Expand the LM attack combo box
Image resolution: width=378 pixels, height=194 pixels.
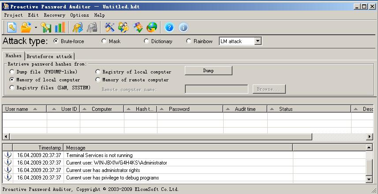[258, 41]
